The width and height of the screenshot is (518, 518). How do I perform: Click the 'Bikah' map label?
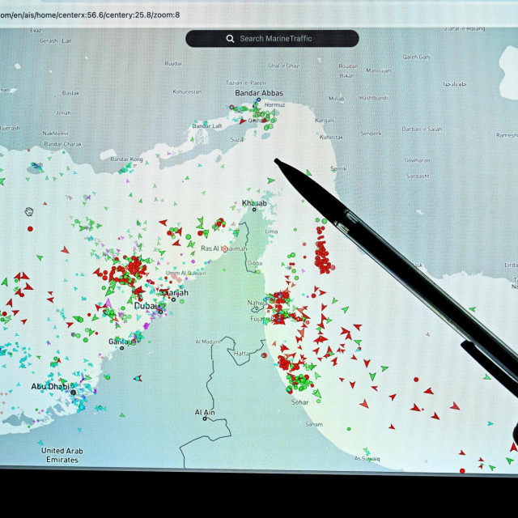pos(347,75)
